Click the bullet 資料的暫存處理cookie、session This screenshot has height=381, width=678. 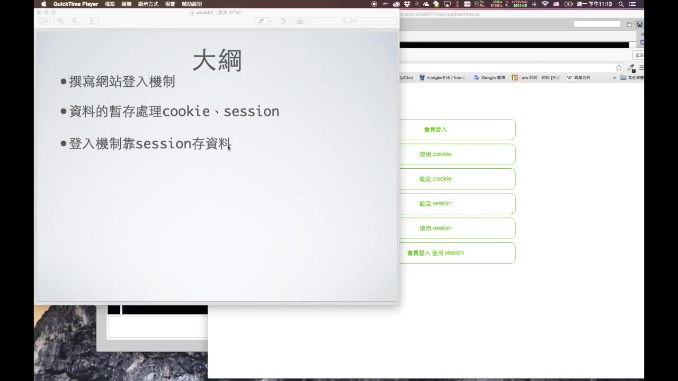click(174, 111)
